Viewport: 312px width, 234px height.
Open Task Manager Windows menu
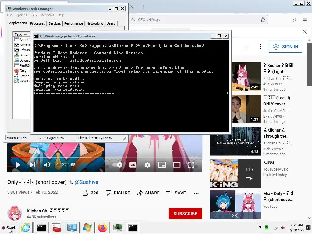47,15
